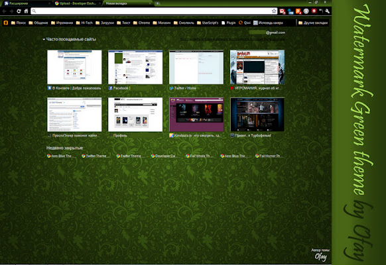Click the blue extension icon after Gmail
The height and width of the screenshot is (265, 386).
click(x=290, y=11)
